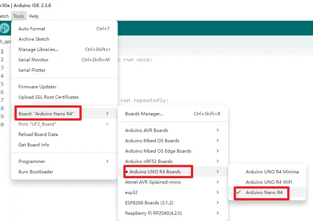The height and width of the screenshot is (221, 313).
Task: Select Get Board Info
Action: [64, 145]
